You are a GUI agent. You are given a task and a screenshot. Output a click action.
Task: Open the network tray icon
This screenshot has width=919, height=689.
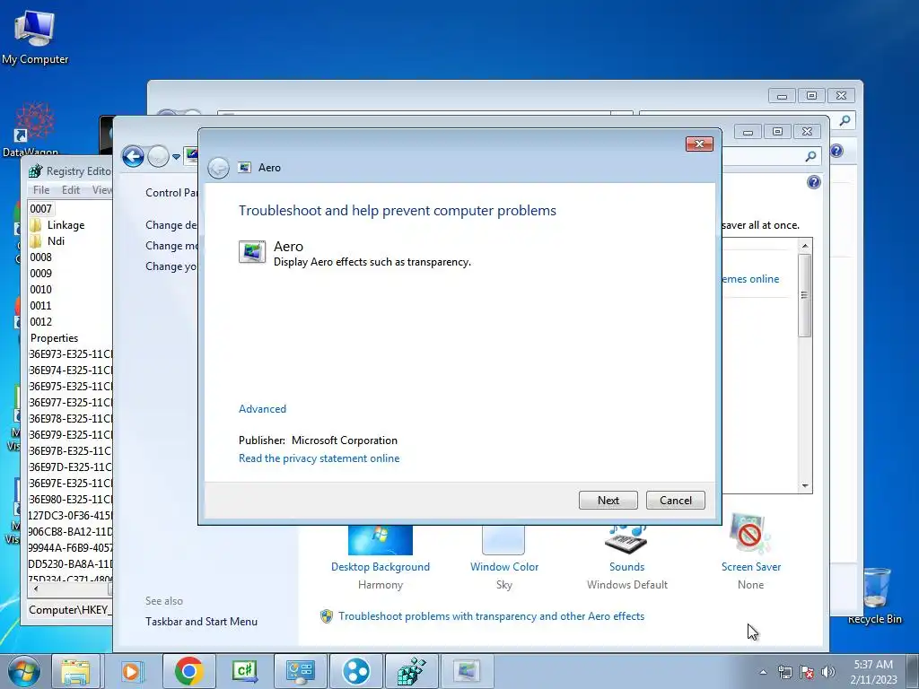tap(784, 672)
